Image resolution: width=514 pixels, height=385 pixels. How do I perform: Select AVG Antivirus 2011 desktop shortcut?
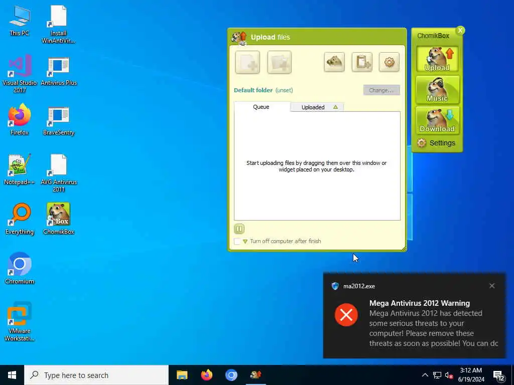pyautogui.click(x=59, y=173)
